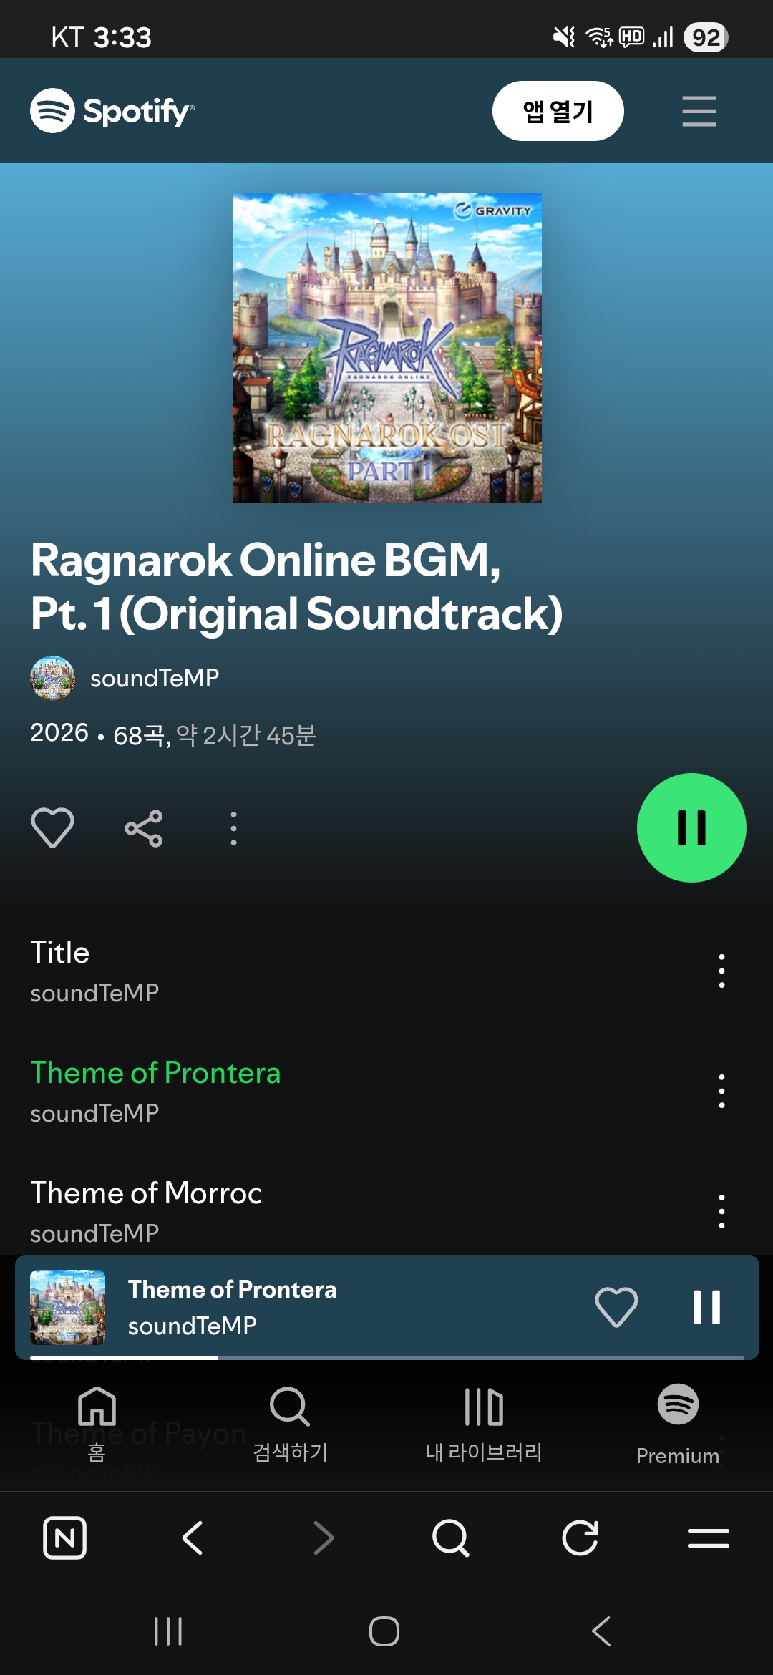
Task: Open the Spotify hamburger menu
Action: tap(699, 111)
